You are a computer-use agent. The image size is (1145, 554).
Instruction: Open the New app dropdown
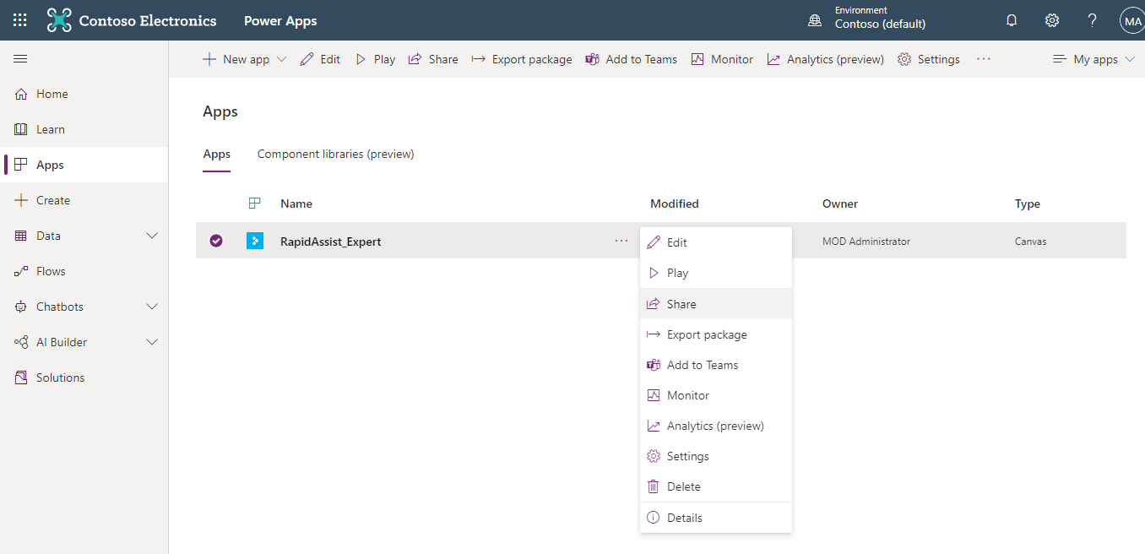click(245, 59)
